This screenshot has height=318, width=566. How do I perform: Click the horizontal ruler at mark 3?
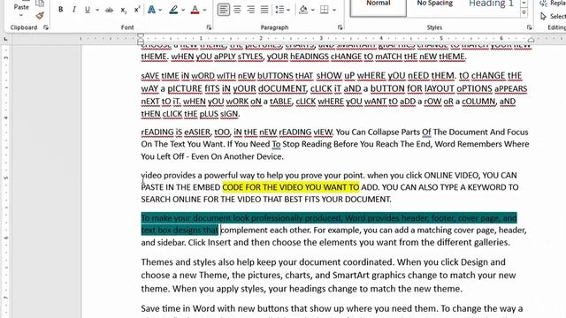click(321, 38)
